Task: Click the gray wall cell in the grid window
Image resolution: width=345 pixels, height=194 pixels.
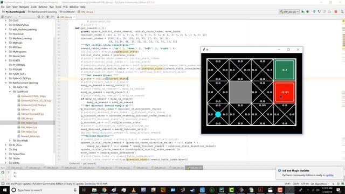Action: click(x=240, y=92)
